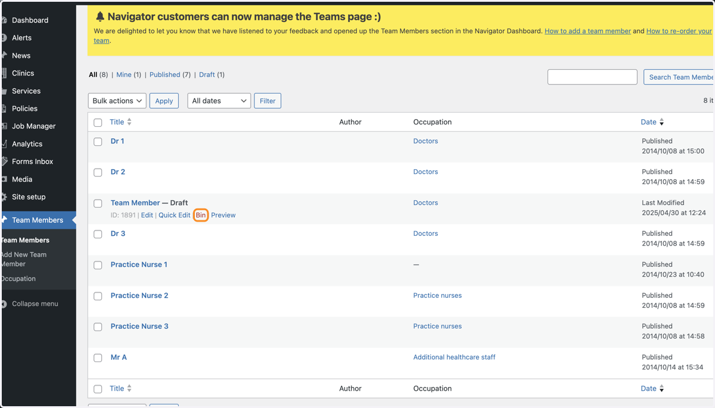Sort by the top Date column header
The image size is (715, 408).
click(x=648, y=122)
